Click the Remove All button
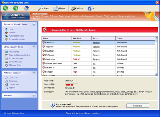 (x=138, y=106)
